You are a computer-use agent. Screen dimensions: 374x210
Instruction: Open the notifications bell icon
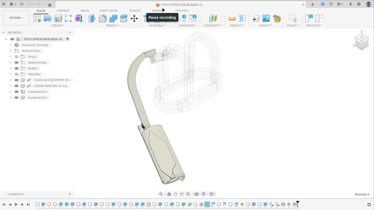350,4
